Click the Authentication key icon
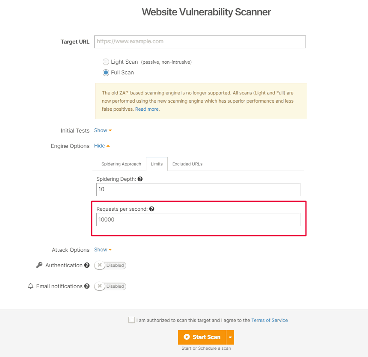Screen dimensions: 368x357 (x=39, y=266)
